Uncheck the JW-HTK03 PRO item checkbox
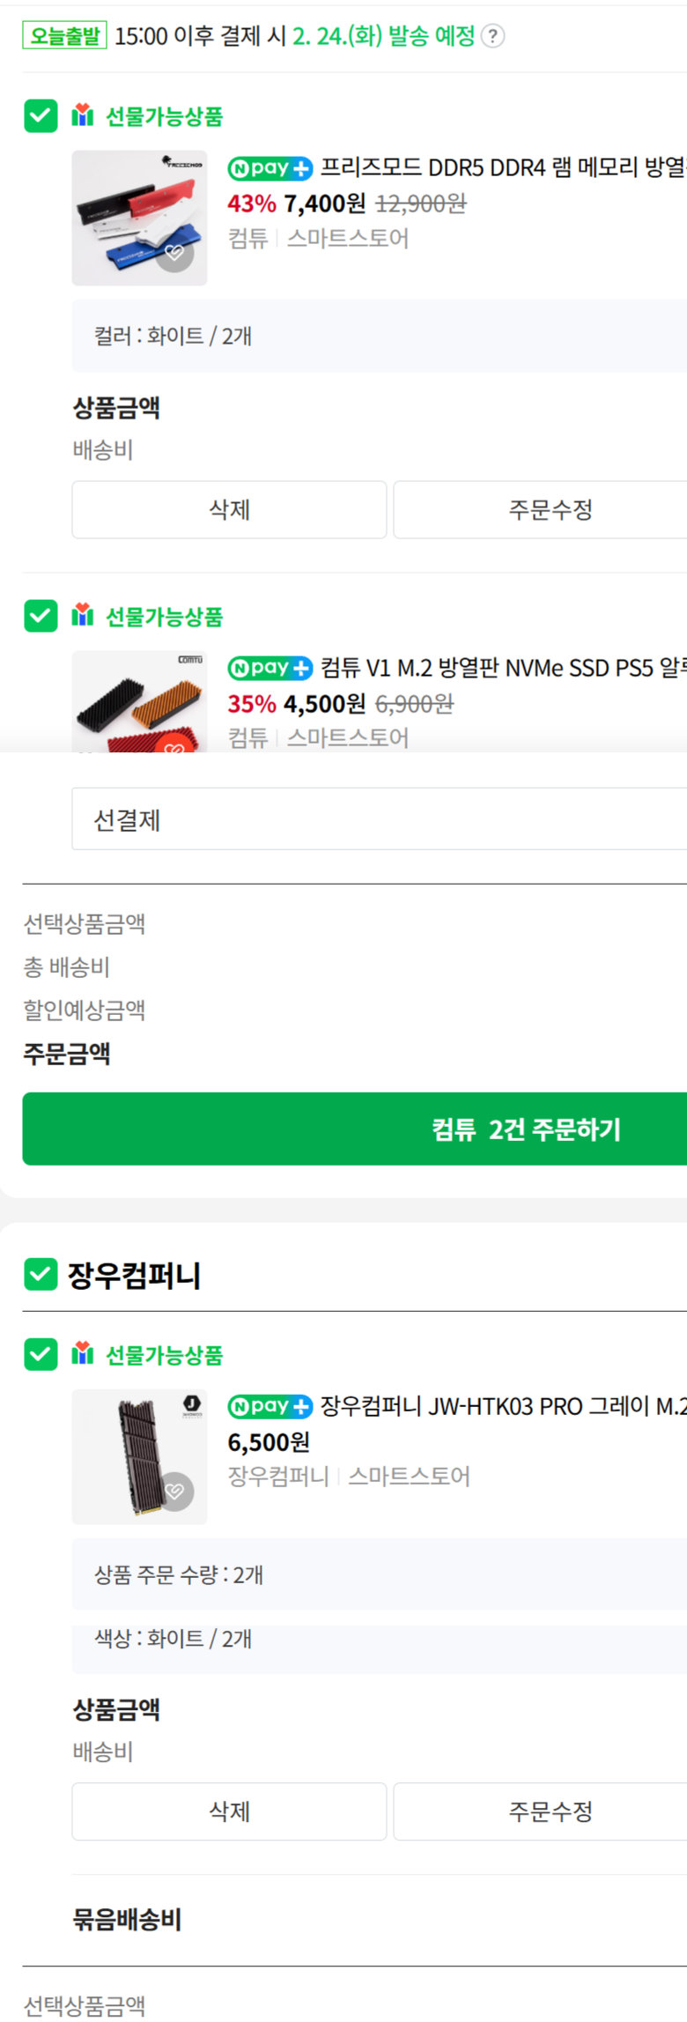Viewport: 687px width, 2022px height. (41, 1354)
